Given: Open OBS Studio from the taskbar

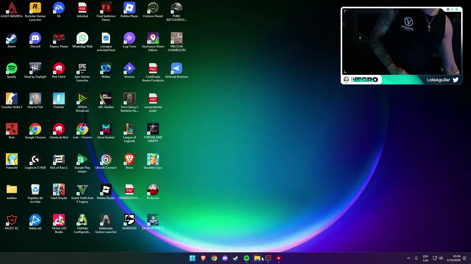Looking at the screenshot, I should coord(268,258).
